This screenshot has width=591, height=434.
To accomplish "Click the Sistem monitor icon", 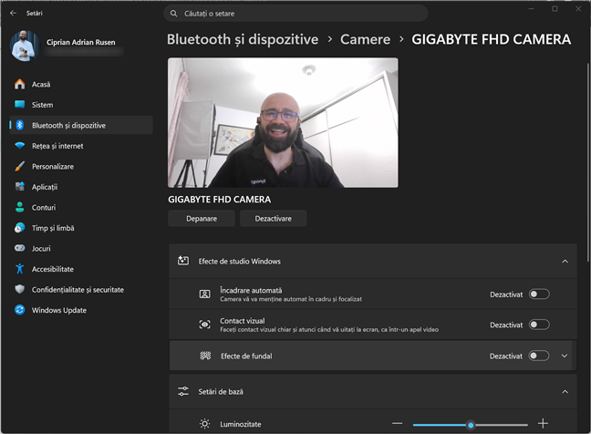I will (x=19, y=104).
